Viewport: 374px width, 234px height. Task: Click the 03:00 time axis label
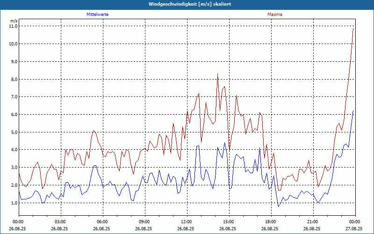61,222
